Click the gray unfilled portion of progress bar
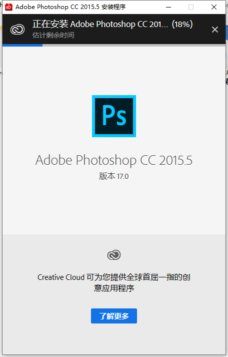The height and width of the screenshot is (357, 228). pyautogui.click(x=134, y=45)
